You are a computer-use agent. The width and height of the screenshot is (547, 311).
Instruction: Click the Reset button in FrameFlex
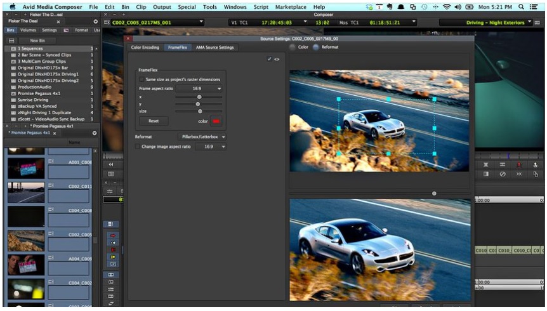tap(154, 121)
